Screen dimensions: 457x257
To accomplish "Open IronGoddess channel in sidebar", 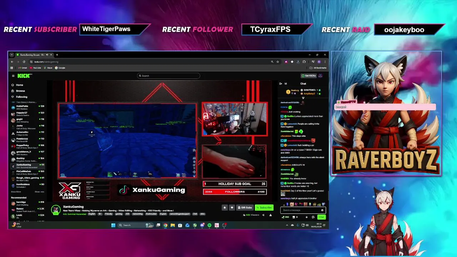I will [28, 185].
